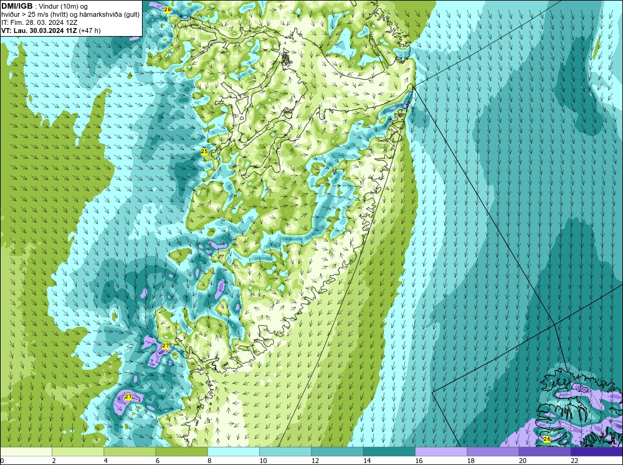Click the scale tick label 8

tap(209, 461)
